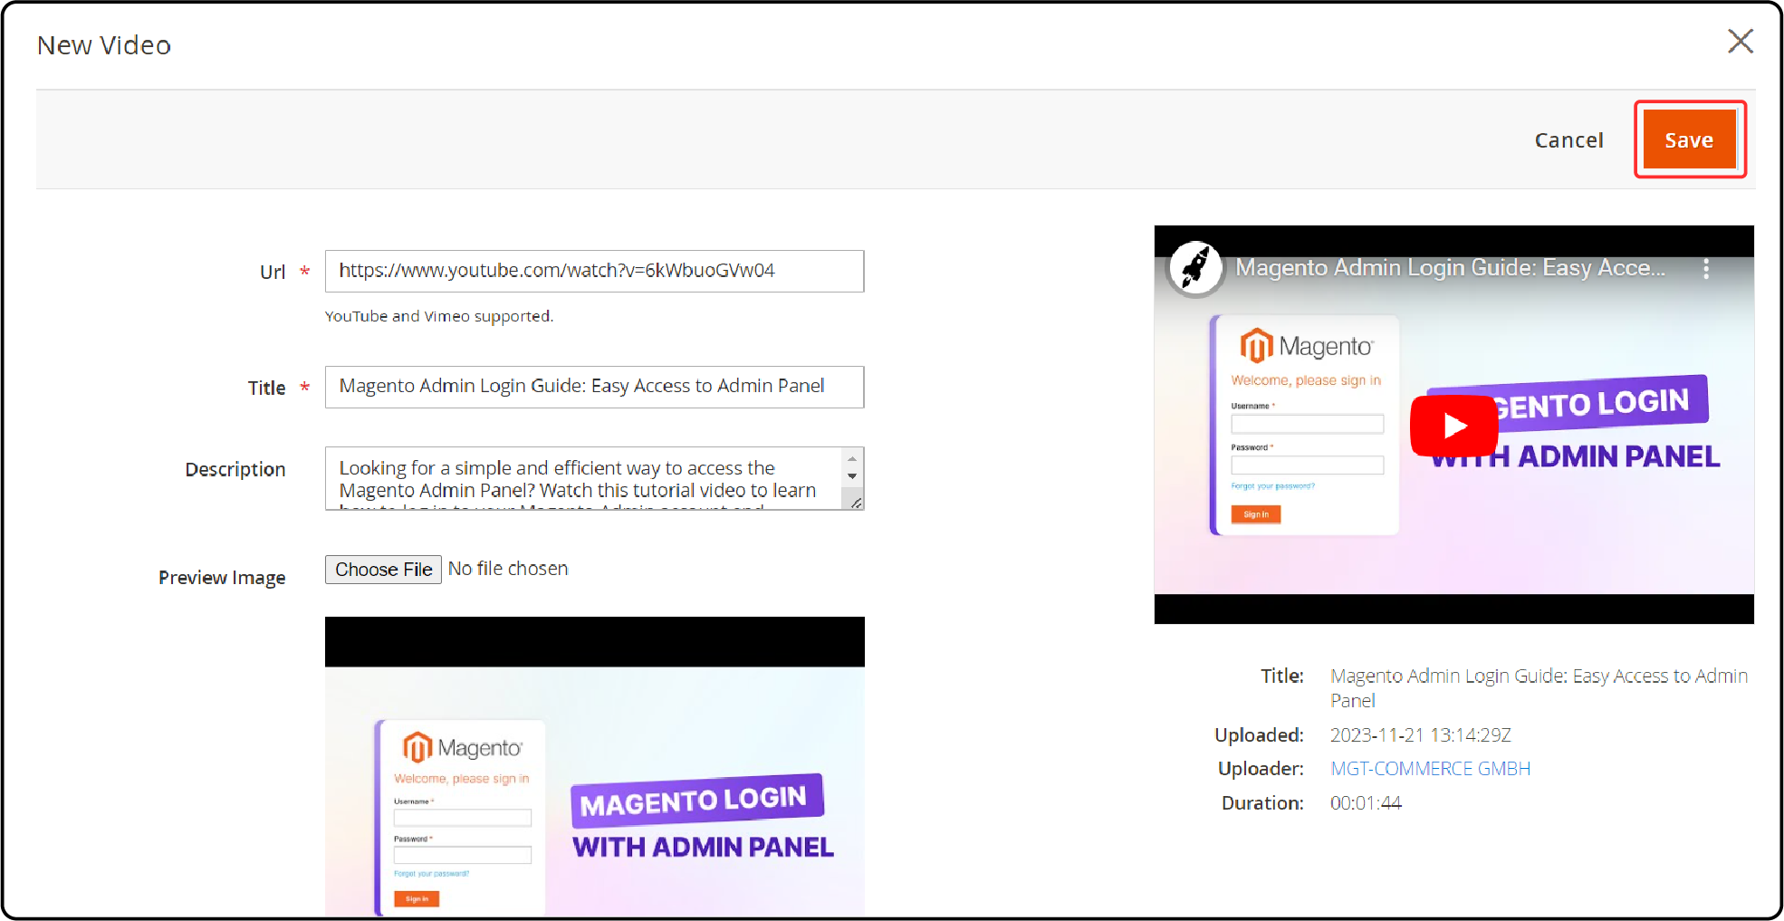
Task: Click the Url input field
Action: pyautogui.click(x=594, y=271)
